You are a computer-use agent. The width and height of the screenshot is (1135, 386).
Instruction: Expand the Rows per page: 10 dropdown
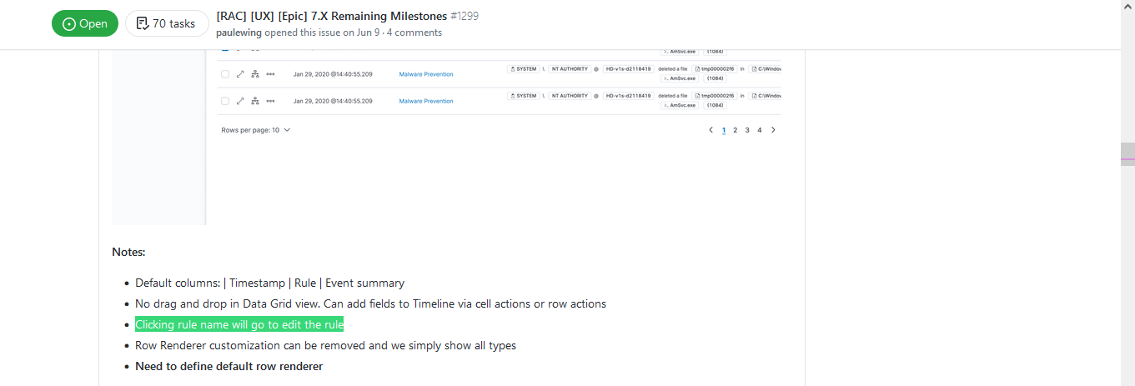[x=256, y=130]
